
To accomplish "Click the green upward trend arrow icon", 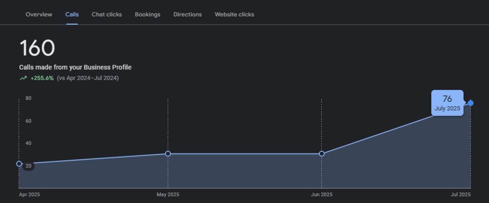I will point(23,78).
